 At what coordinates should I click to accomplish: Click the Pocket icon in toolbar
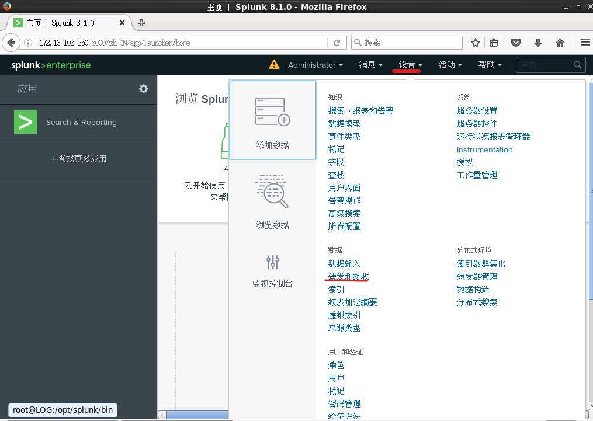(x=515, y=43)
